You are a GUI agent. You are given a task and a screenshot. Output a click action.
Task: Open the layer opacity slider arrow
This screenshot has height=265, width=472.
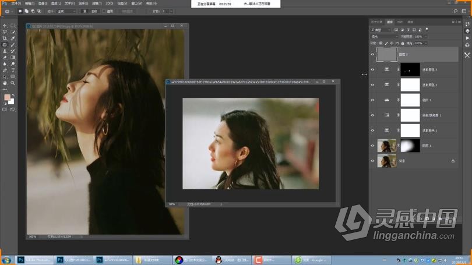click(x=425, y=36)
